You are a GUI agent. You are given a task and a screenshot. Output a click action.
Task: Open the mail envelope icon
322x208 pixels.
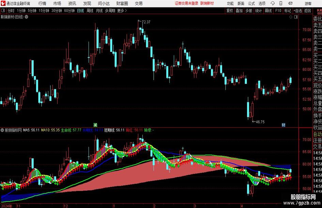click(290, 3)
